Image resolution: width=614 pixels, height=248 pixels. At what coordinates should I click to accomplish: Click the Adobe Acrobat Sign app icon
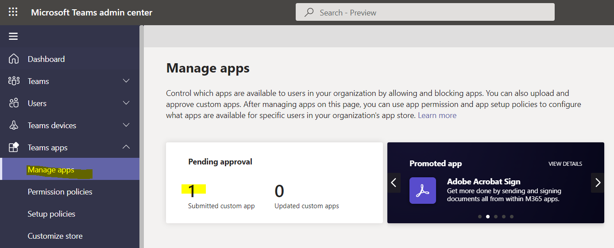pyautogui.click(x=422, y=191)
